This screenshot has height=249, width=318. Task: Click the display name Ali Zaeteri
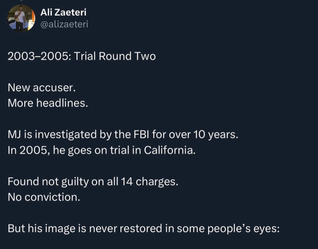tap(63, 12)
